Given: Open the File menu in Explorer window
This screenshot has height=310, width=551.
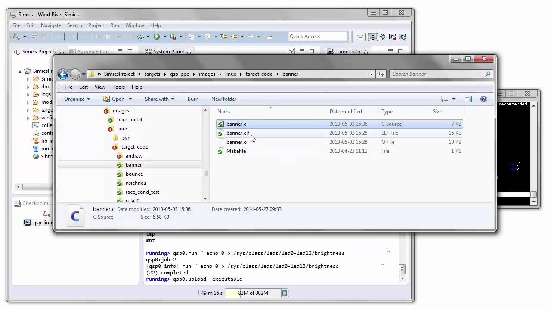Looking at the screenshot, I should 68,87.
